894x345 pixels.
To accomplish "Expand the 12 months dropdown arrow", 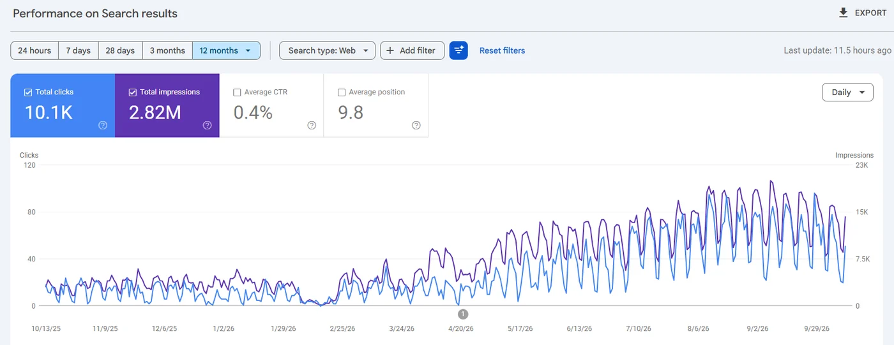I will coord(248,50).
